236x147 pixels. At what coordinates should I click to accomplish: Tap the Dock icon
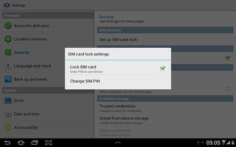tap(8, 100)
